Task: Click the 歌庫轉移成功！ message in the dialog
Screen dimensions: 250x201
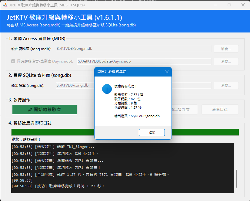Action: click(x=126, y=86)
